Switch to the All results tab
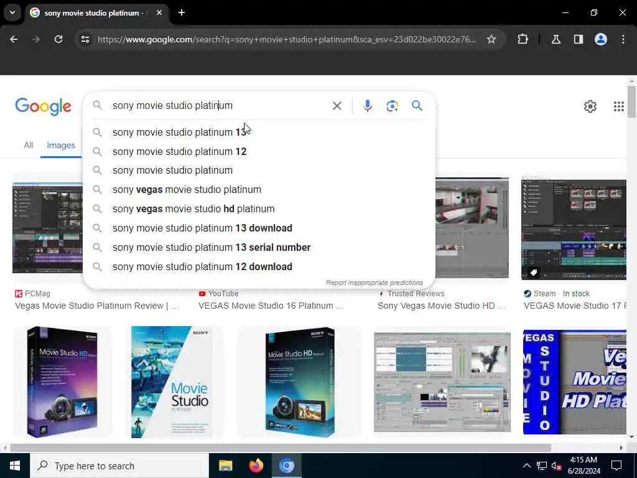The height and width of the screenshot is (478, 637). tap(28, 145)
